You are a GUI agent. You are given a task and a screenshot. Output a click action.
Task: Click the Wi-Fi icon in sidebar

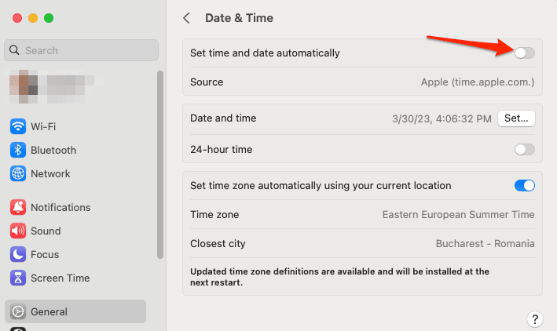[18, 126]
